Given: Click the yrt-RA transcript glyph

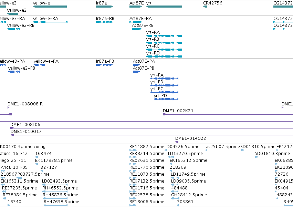Looking at the screenshot, I should tap(164, 36).
